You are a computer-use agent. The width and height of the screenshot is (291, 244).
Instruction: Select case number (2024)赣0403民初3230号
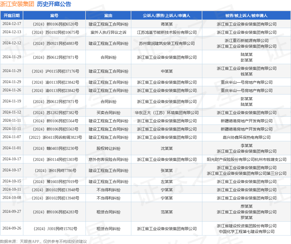(x=55, y=149)
